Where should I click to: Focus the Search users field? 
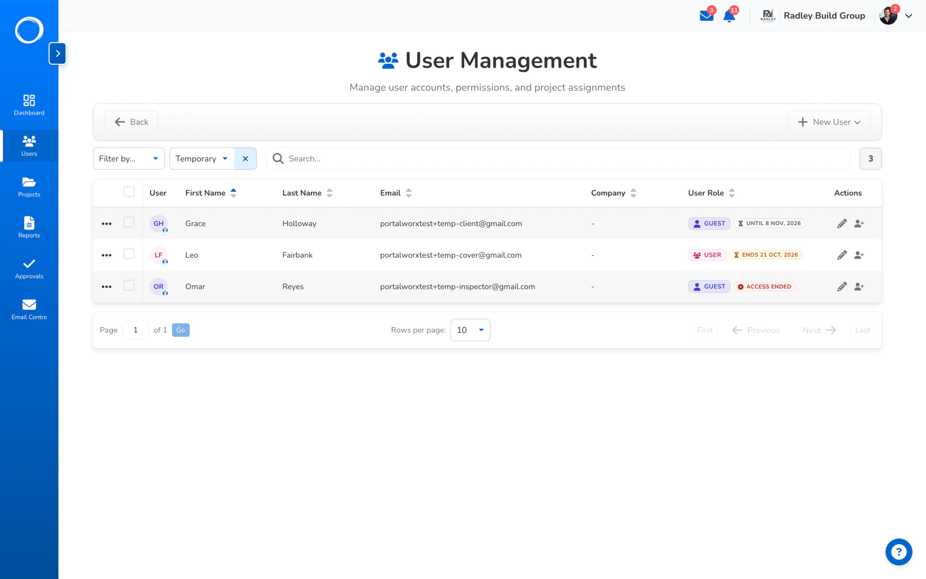point(558,159)
